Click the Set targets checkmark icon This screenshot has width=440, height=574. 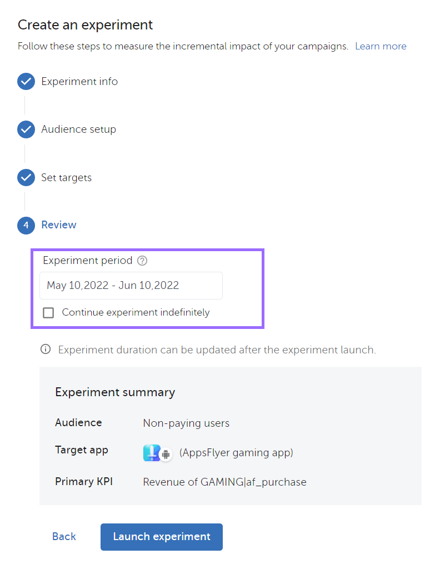[x=26, y=178]
